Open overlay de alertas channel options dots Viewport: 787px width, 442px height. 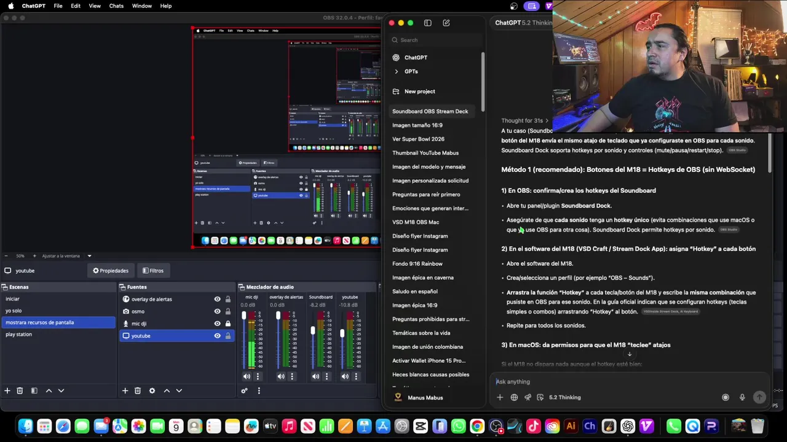point(292,376)
